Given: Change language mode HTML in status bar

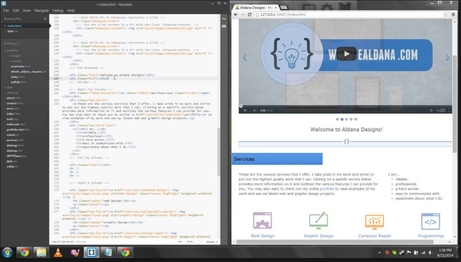Looking at the screenshot, I should (x=190, y=242).
